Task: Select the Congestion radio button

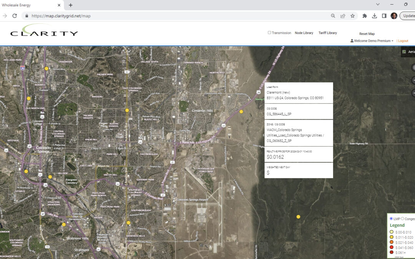Action: pyautogui.click(x=402, y=219)
